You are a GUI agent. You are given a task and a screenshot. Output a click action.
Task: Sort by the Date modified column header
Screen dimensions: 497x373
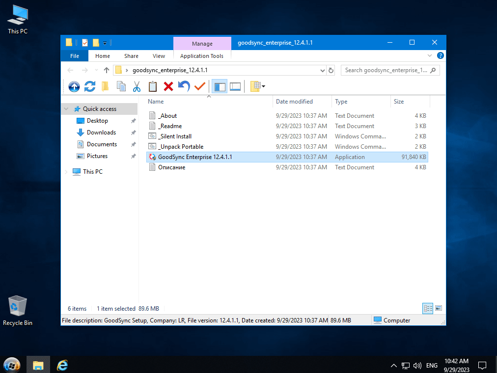click(x=302, y=102)
